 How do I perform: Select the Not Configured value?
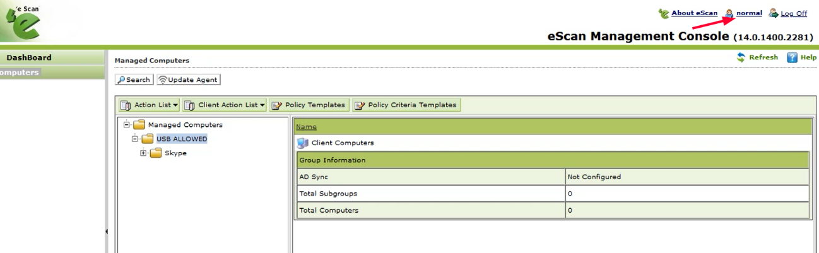[x=594, y=177]
